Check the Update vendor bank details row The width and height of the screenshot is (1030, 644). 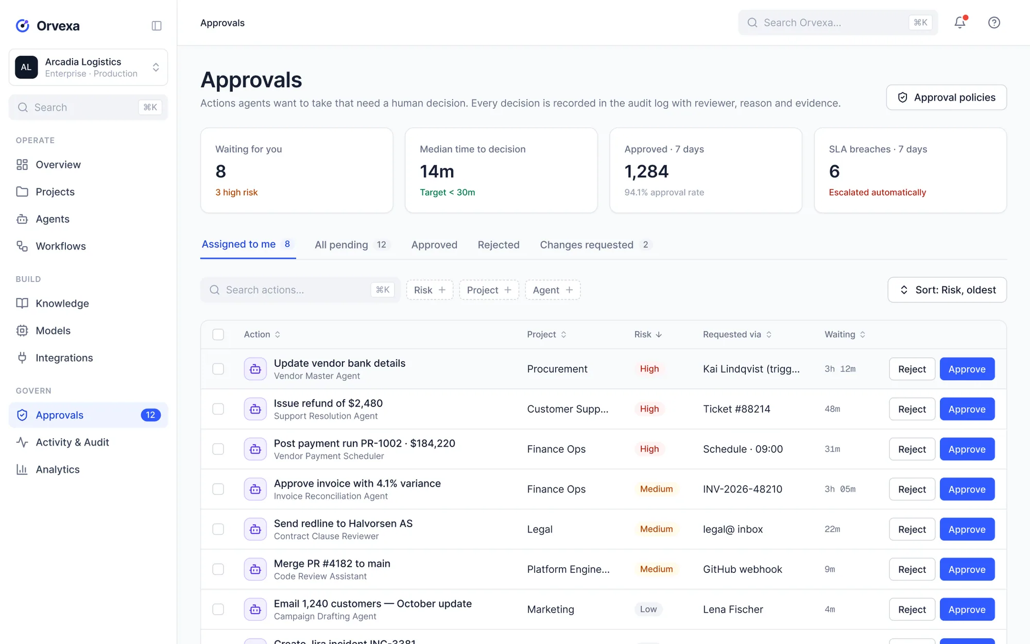[x=218, y=369]
